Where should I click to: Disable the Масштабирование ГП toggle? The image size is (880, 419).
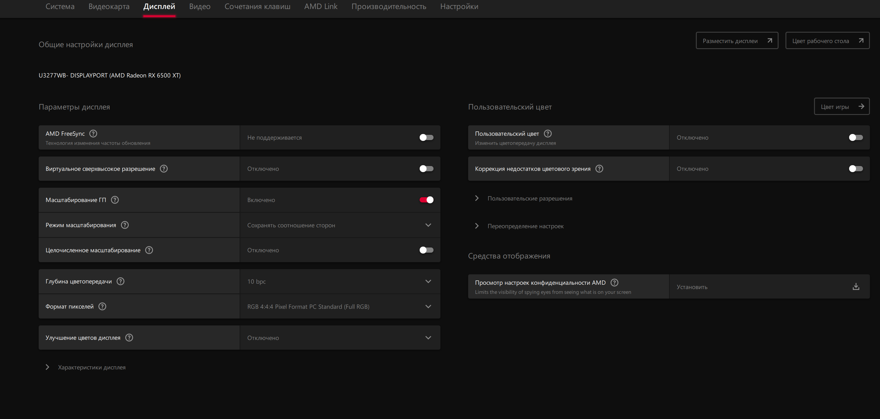click(426, 200)
